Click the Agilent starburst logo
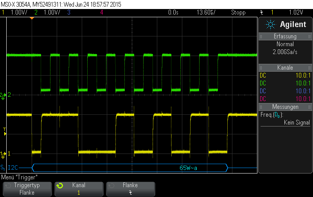 pyautogui.click(x=270, y=25)
